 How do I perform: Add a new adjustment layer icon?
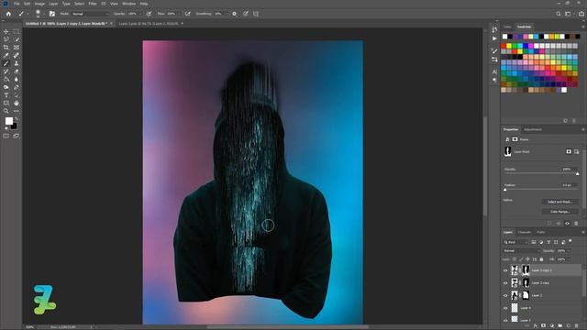click(x=552, y=326)
